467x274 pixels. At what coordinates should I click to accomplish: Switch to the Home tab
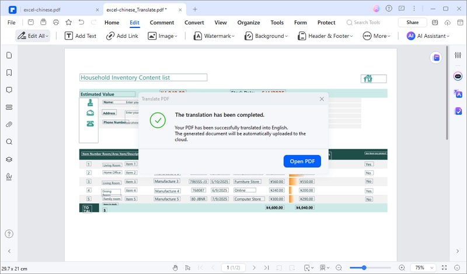coord(111,22)
